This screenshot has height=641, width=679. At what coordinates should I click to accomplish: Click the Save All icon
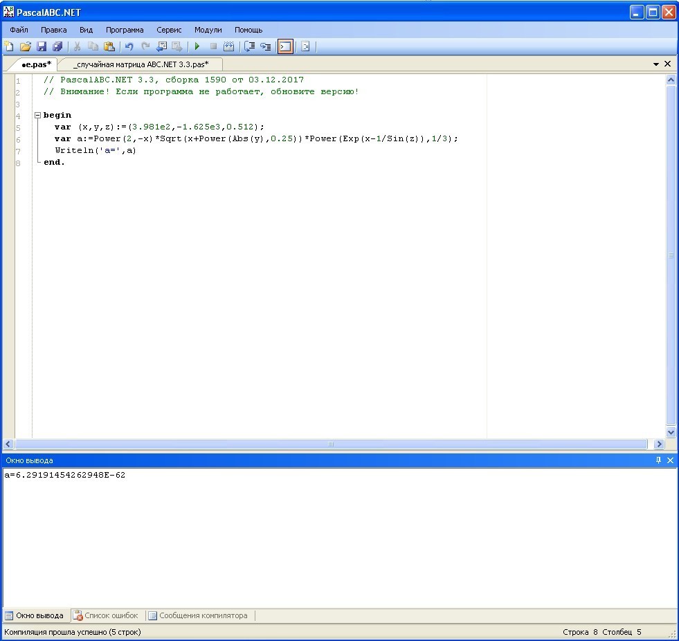click(57, 46)
